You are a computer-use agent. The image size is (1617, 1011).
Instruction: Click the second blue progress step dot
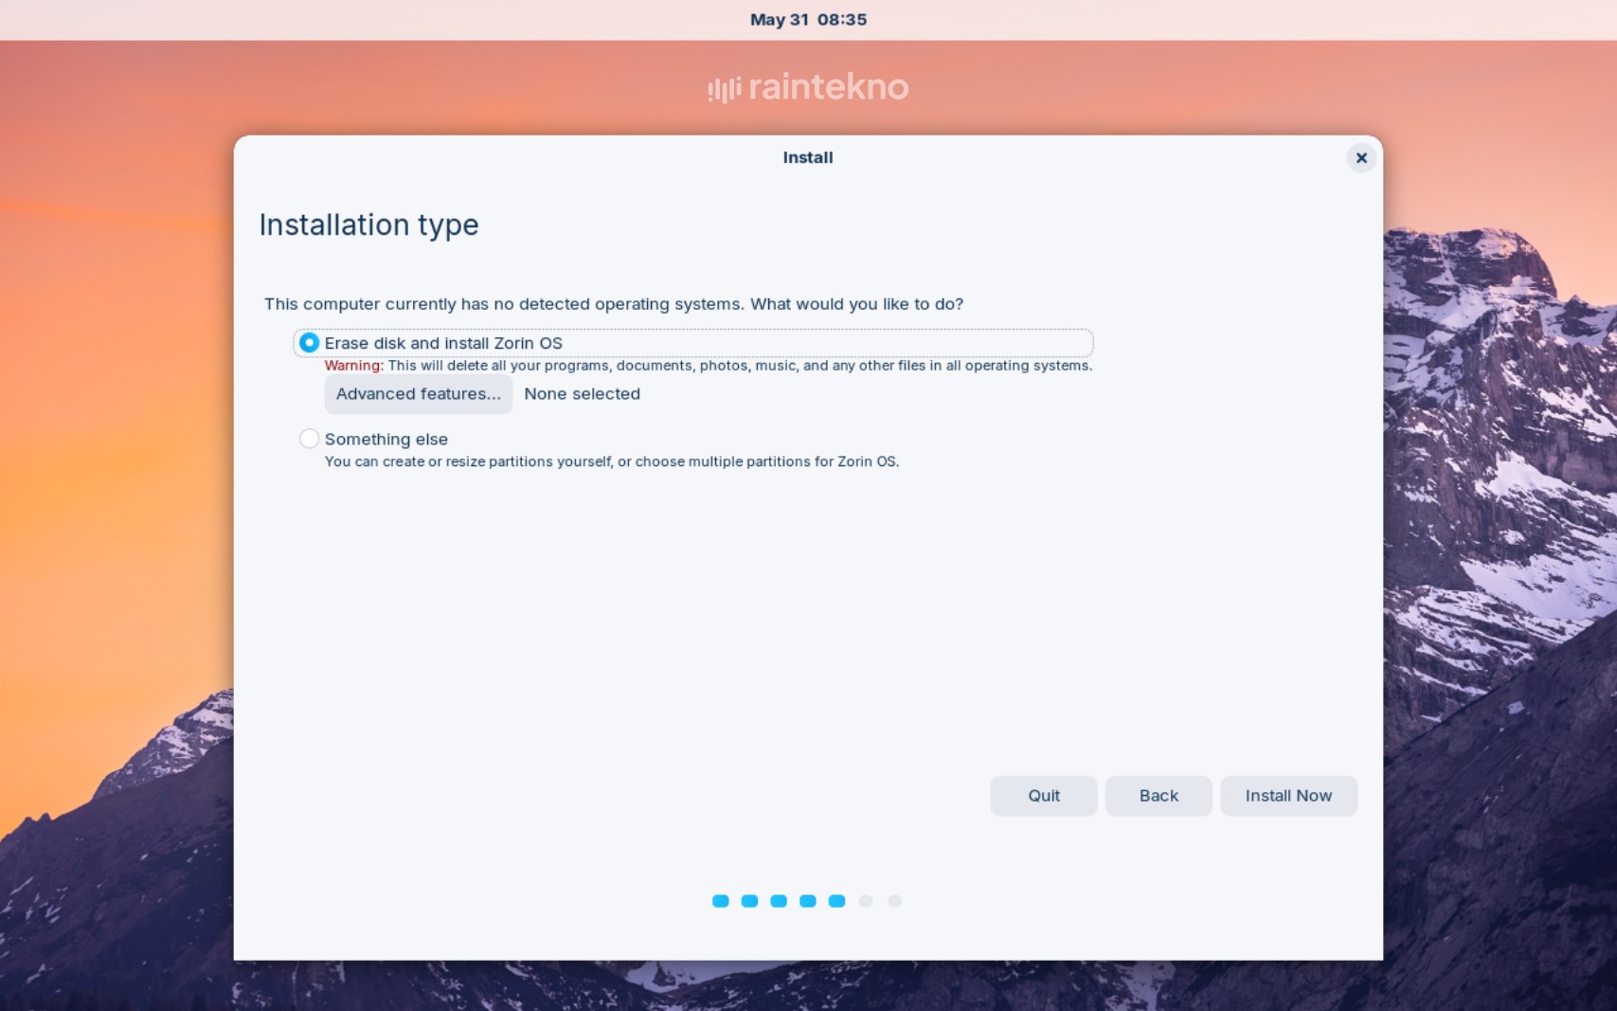pos(749,901)
